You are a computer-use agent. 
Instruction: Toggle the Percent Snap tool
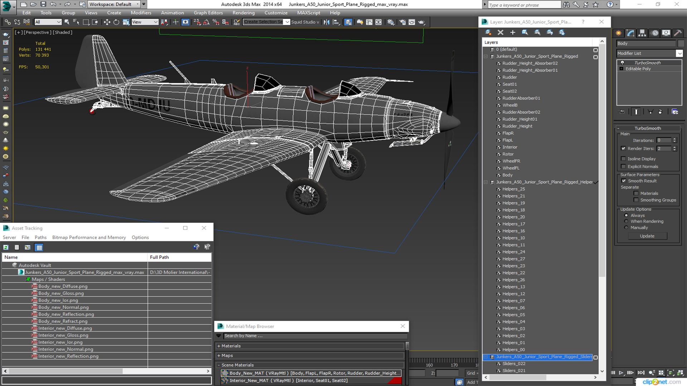216,22
